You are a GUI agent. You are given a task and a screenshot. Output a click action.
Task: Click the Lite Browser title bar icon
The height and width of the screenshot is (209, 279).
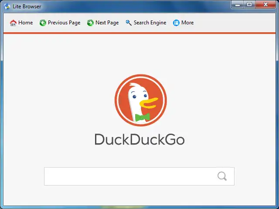(x=7, y=7)
